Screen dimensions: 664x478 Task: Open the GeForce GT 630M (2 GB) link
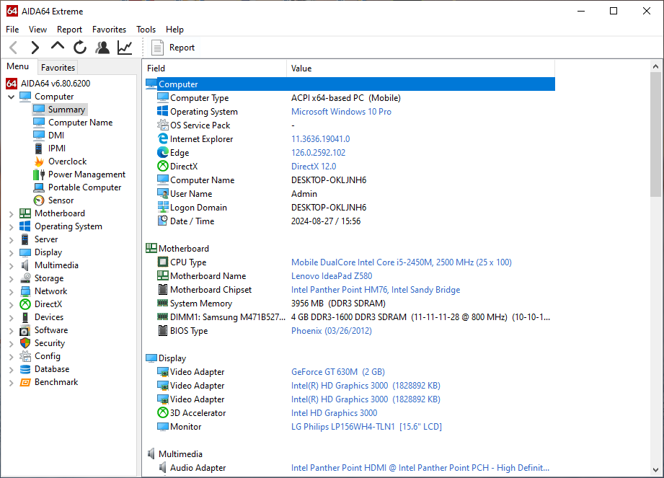338,372
